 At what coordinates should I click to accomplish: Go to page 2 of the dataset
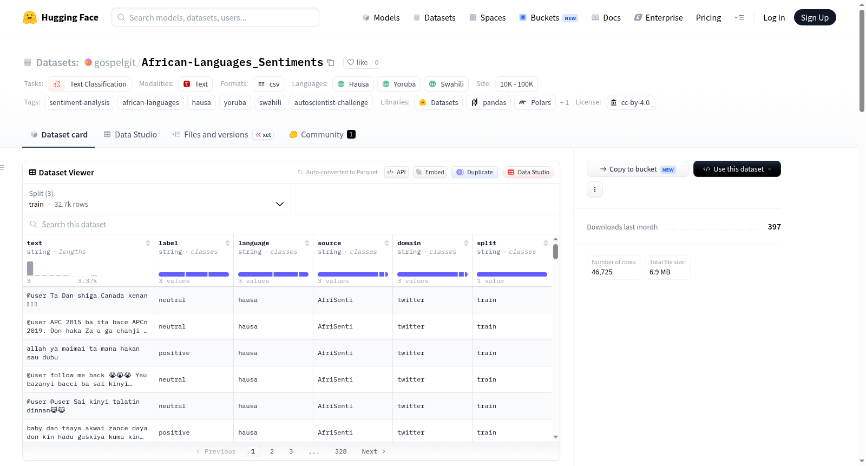click(272, 451)
